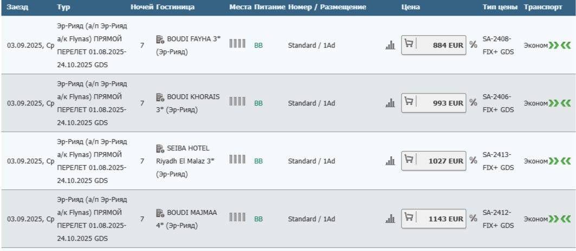576x251 pixels.
Task: Click the outbound flight arrows in BOUDI FAYHA row
Action: pyautogui.click(x=553, y=45)
